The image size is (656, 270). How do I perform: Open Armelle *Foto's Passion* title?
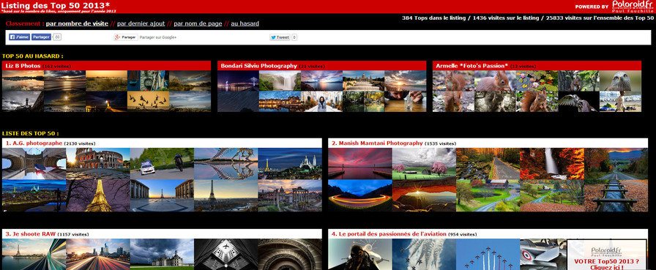(x=472, y=66)
